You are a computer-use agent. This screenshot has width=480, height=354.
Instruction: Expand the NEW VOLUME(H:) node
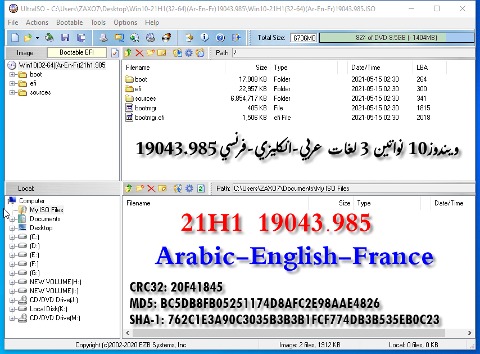pyautogui.click(x=12, y=282)
